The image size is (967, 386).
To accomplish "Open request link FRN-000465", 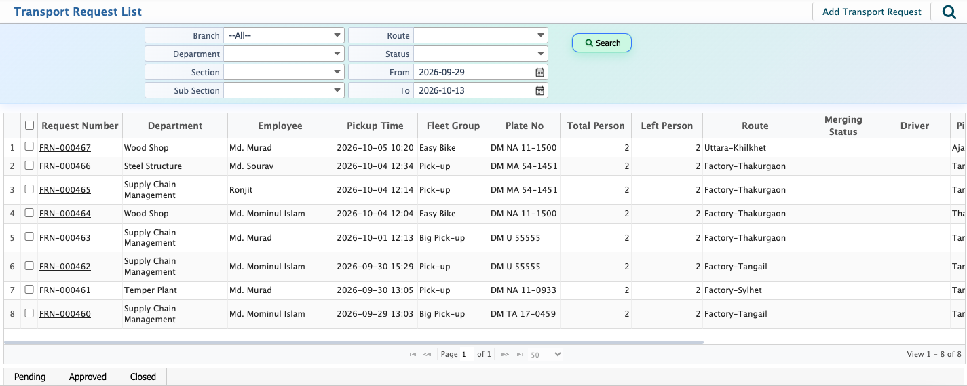I will pos(65,190).
